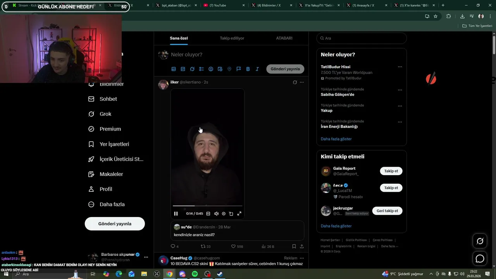View post analytics showing 26 B
Viewport: 496px width, 279px height.
tap(268, 246)
